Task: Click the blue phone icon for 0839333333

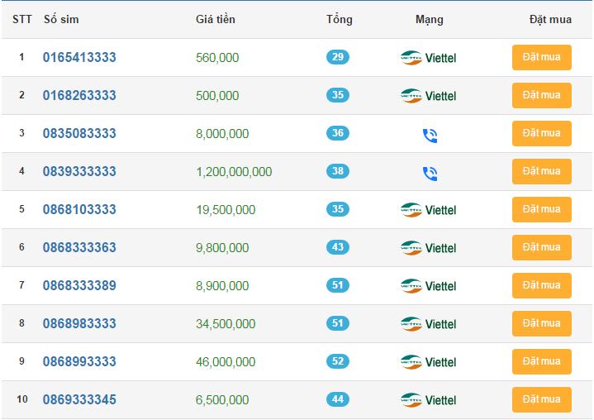Action: tap(429, 173)
